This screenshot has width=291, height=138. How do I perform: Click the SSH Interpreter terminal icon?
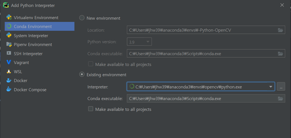pos(9,53)
